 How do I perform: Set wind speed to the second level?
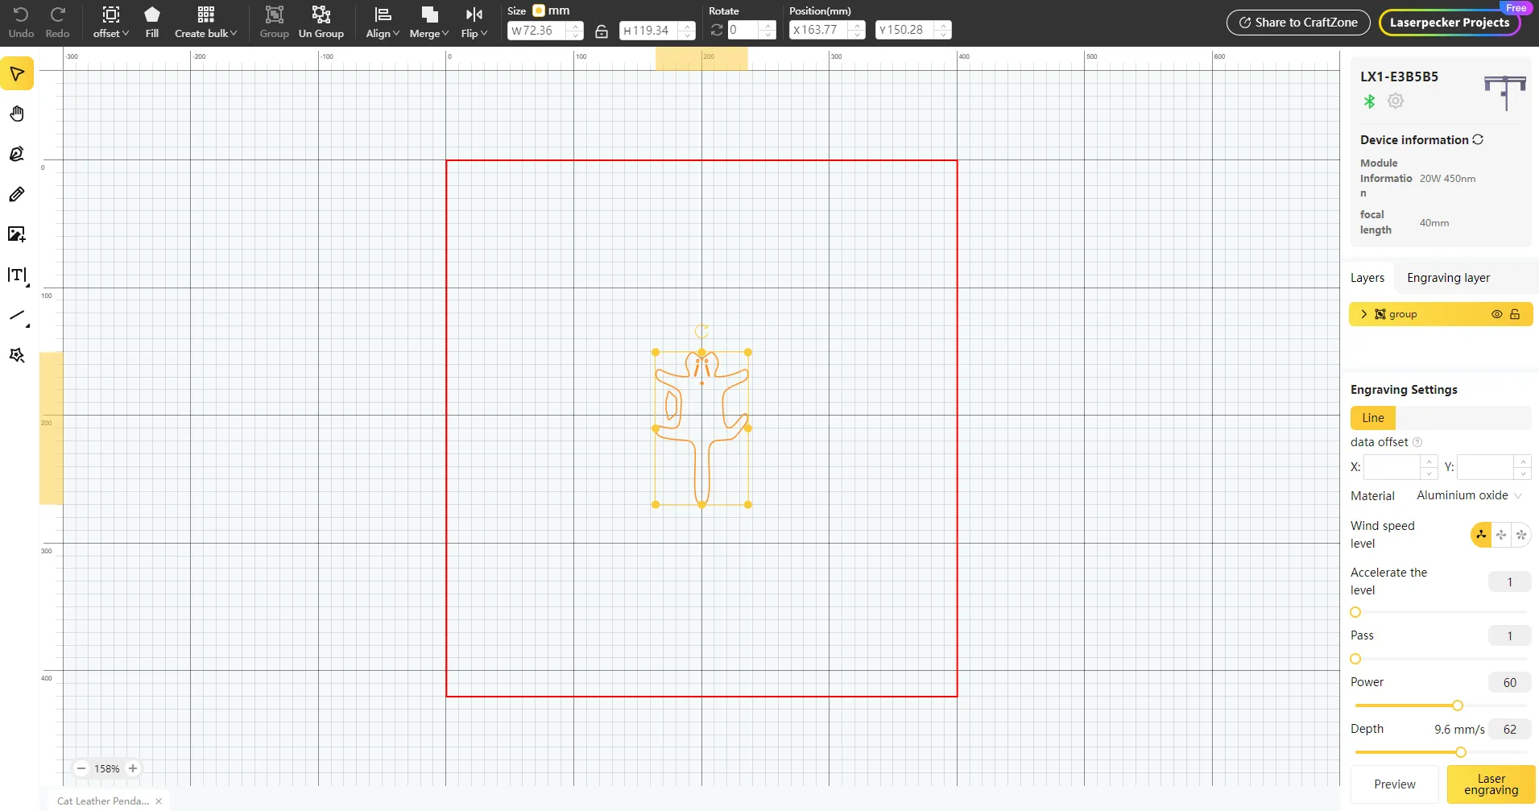click(x=1501, y=535)
